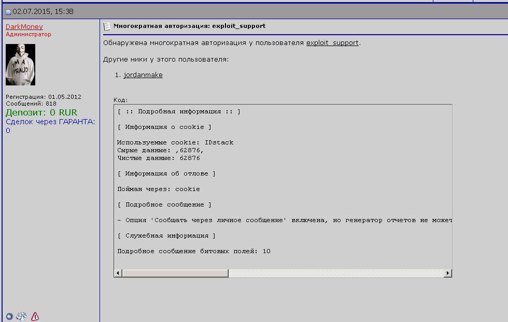Click the 'Пойман через: cookie' code line

(x=159, y=189)
